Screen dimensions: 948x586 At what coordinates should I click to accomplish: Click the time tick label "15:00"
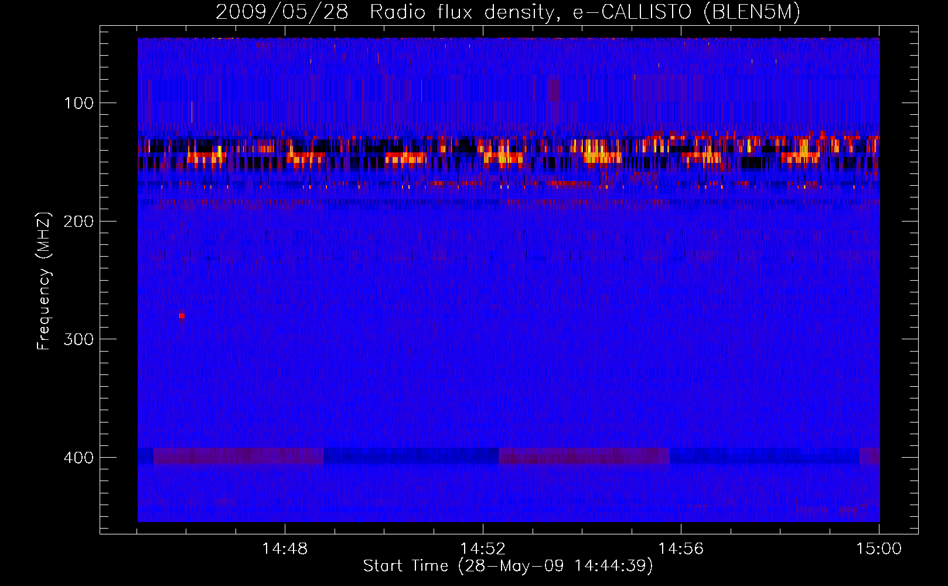pos(879,549)
